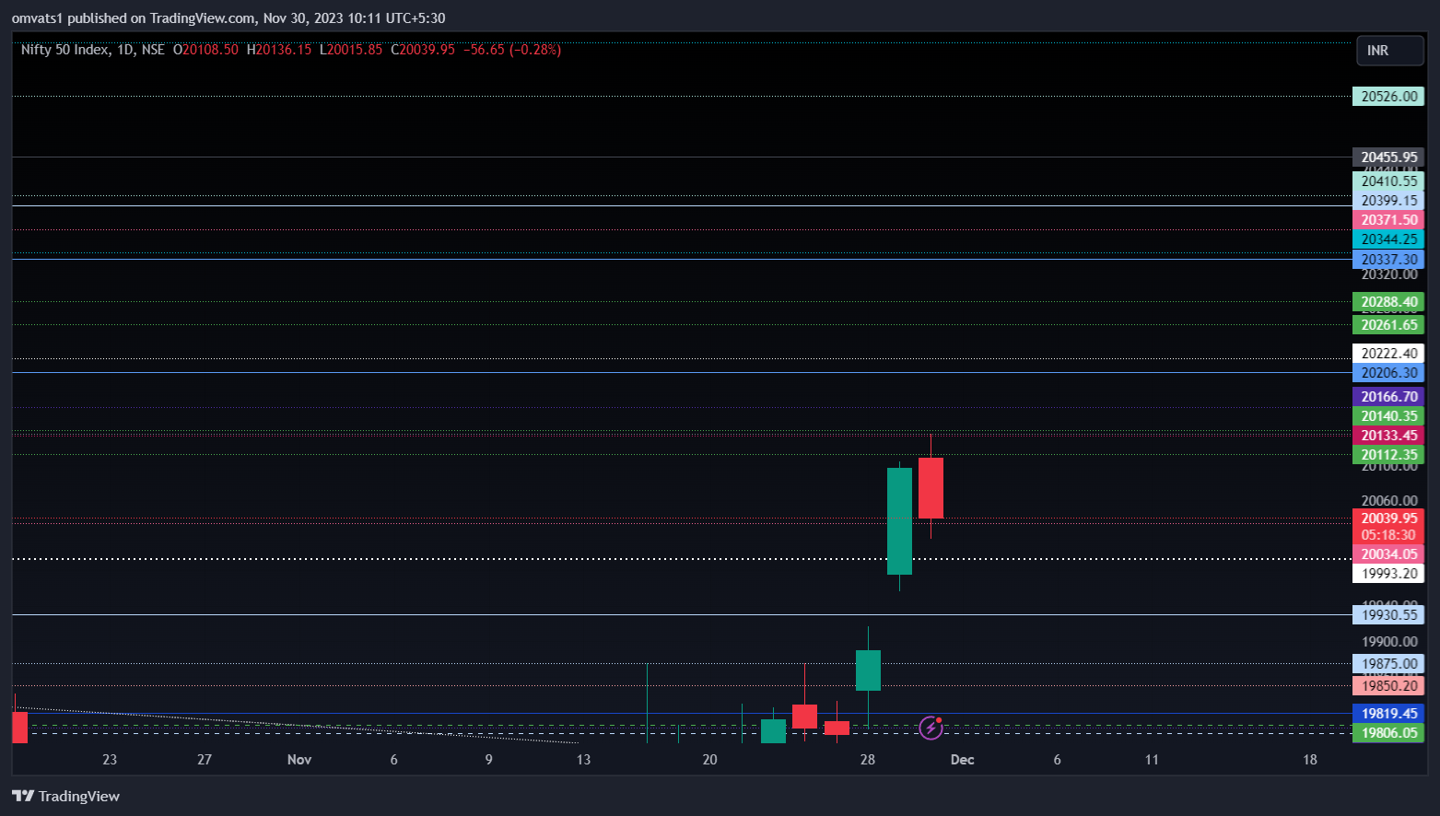Select the 20222.40 white price label

[1388, 354]
